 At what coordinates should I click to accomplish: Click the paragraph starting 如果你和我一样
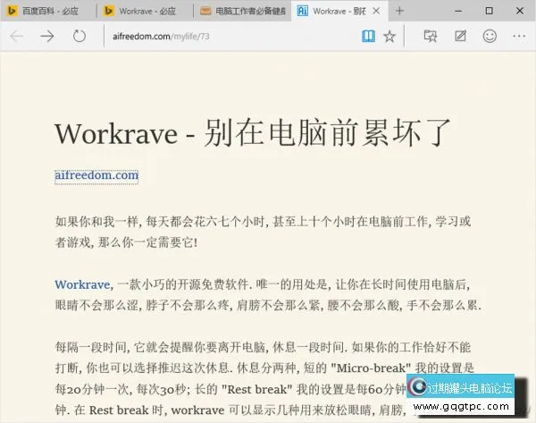click(x=263, y=232)
